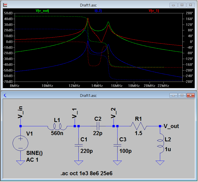Click the V1 component name label
The image size is (198, 182).
click(x=30, y=134)
